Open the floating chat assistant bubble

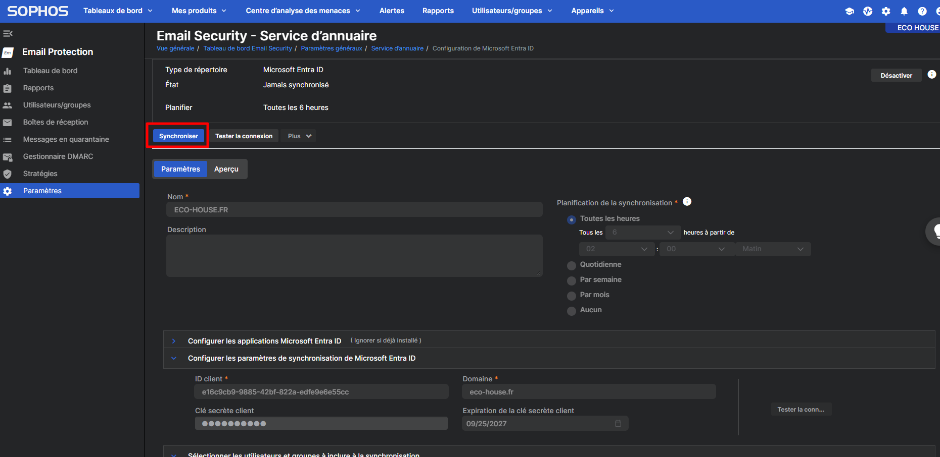[x=934, y=232]
